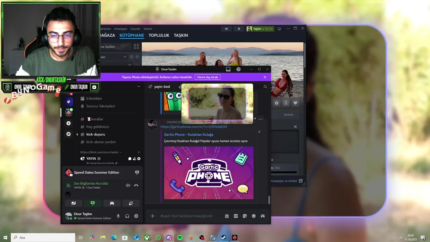Disconnect from voice call

coord(136,185)
